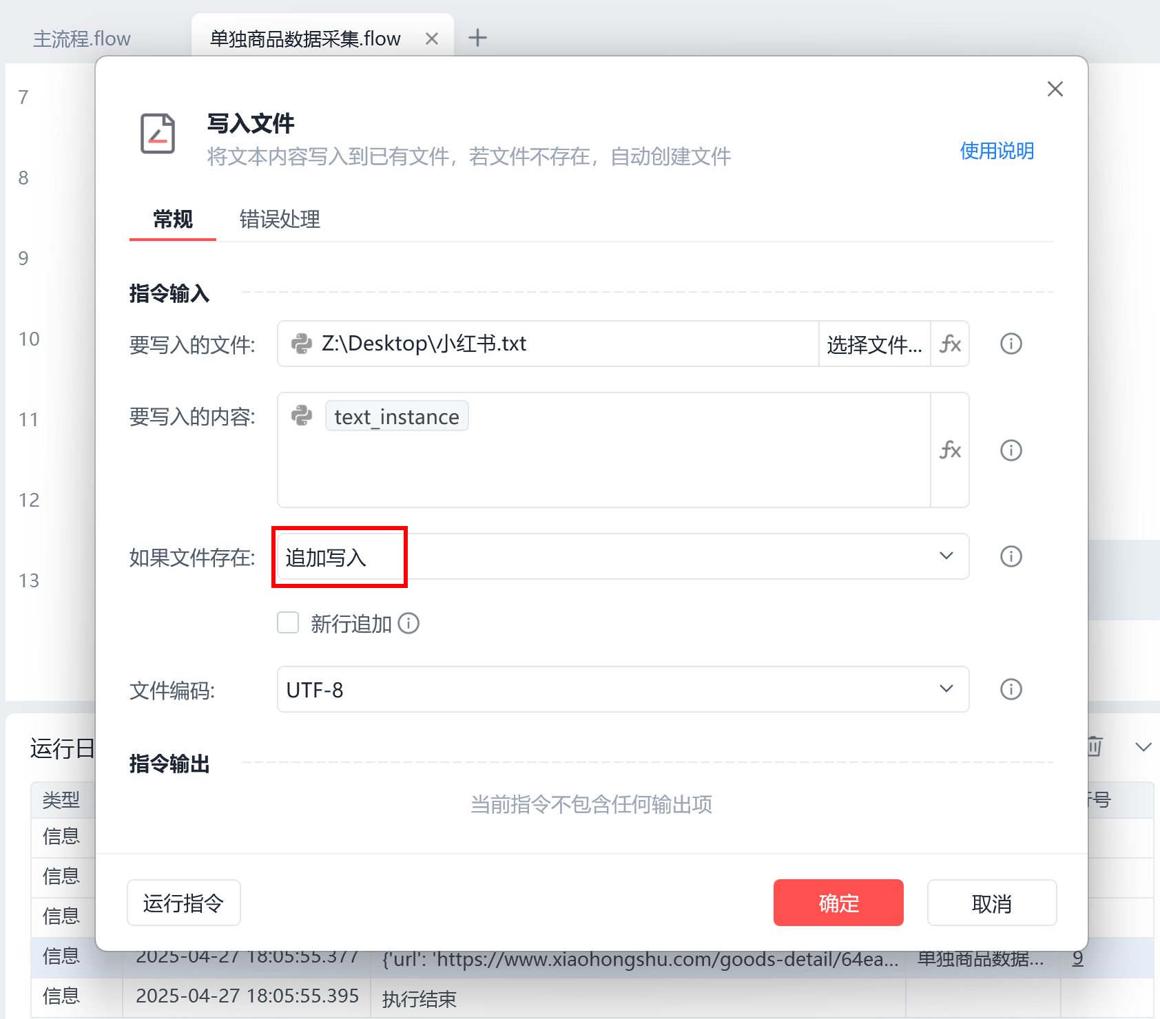
Task: Click the info icon next to 如果文件存在 dropdown
Action: pos(1011,557)
